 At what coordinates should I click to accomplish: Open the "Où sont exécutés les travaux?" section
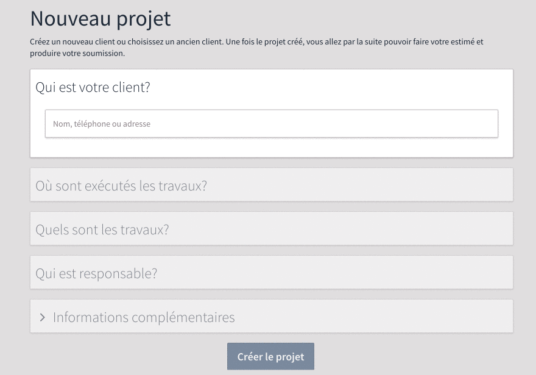(121, 186)
